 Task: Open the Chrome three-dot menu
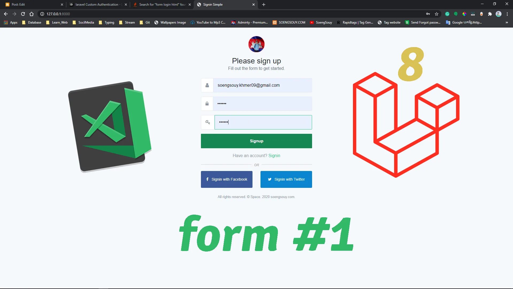pos(507,14)
